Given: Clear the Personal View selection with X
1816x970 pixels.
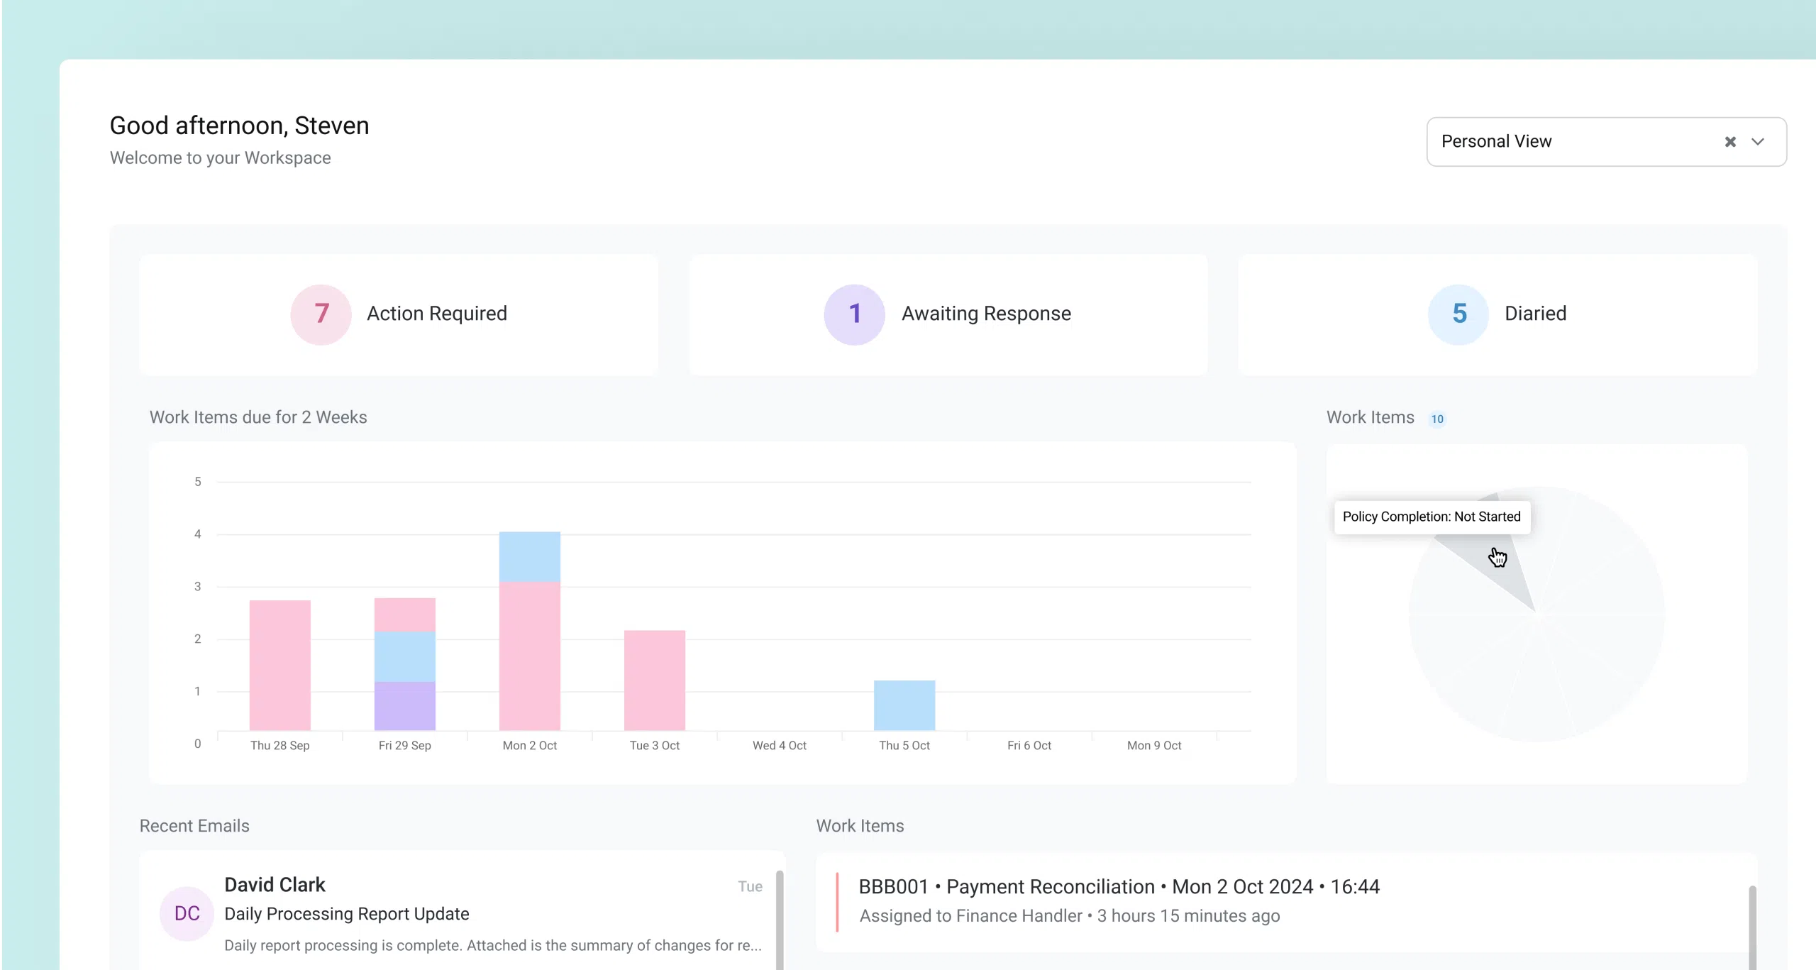Looking at the screenshot, I should point(1730,142).
